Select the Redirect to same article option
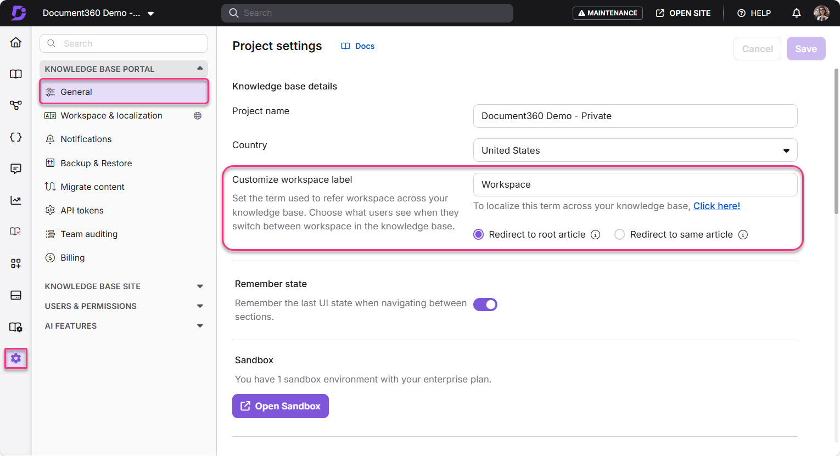840x456 pixels. coord(619,234)
